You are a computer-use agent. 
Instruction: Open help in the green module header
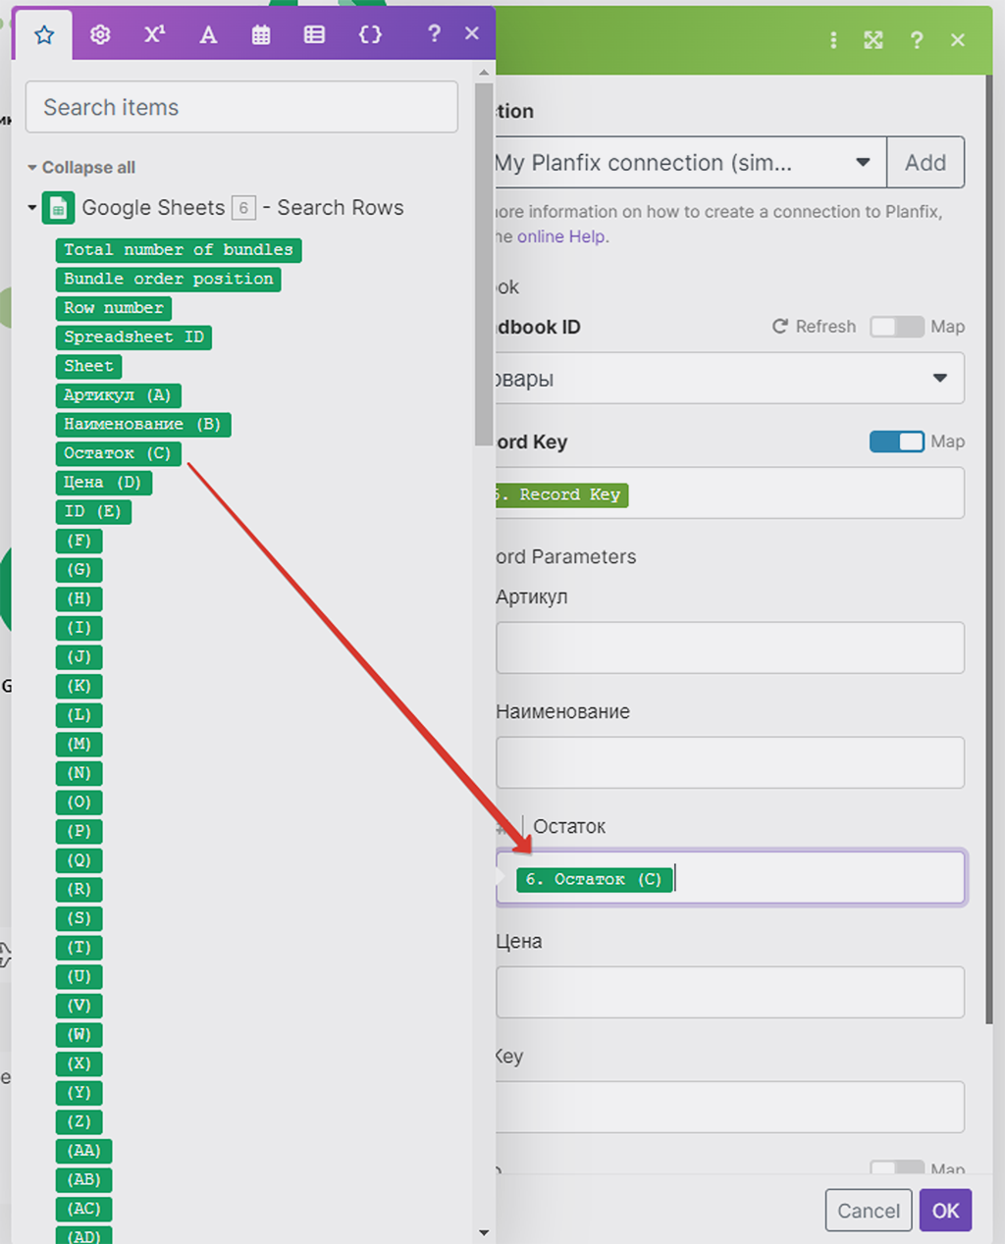coord(917,40)
